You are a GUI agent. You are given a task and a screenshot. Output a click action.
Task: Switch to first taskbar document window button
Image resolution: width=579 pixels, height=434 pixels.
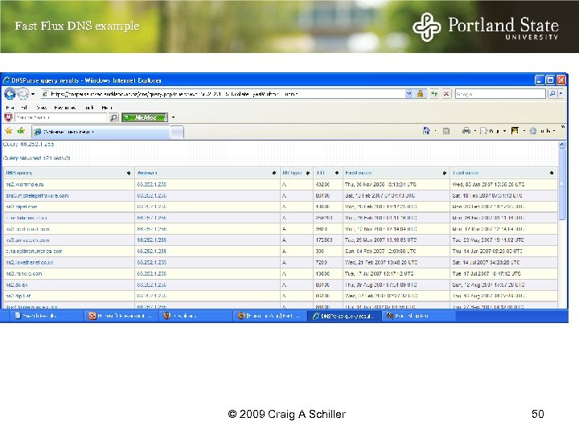coord(46,316)
